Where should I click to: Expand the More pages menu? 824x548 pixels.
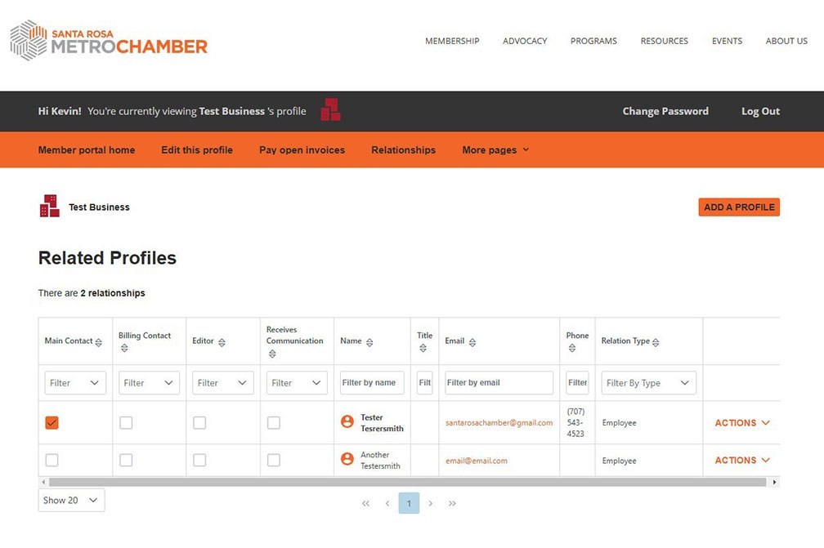point(495,150)
